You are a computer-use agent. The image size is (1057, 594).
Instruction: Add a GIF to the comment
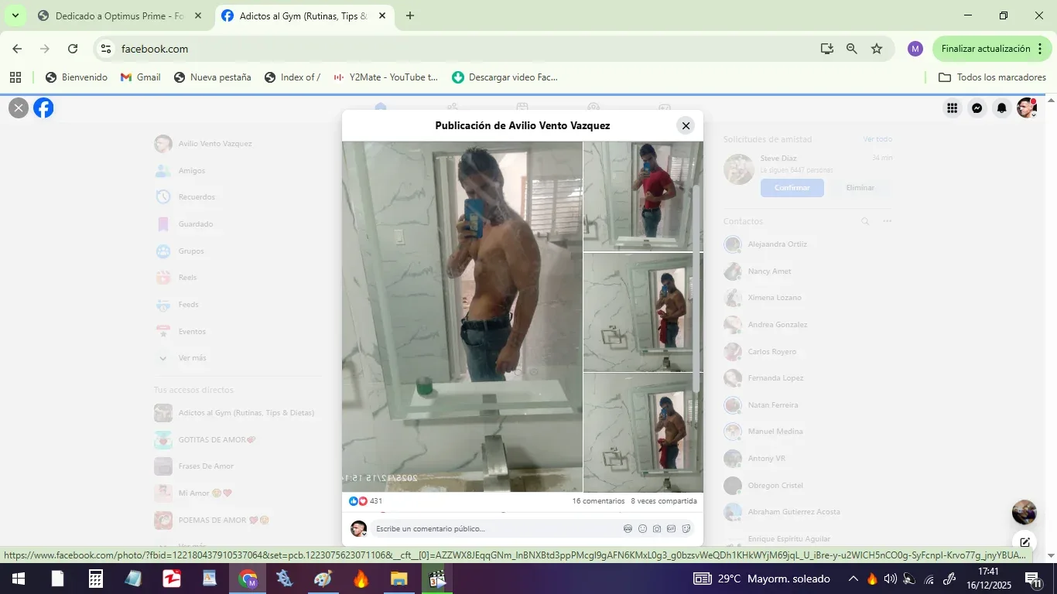click(672, 529)
